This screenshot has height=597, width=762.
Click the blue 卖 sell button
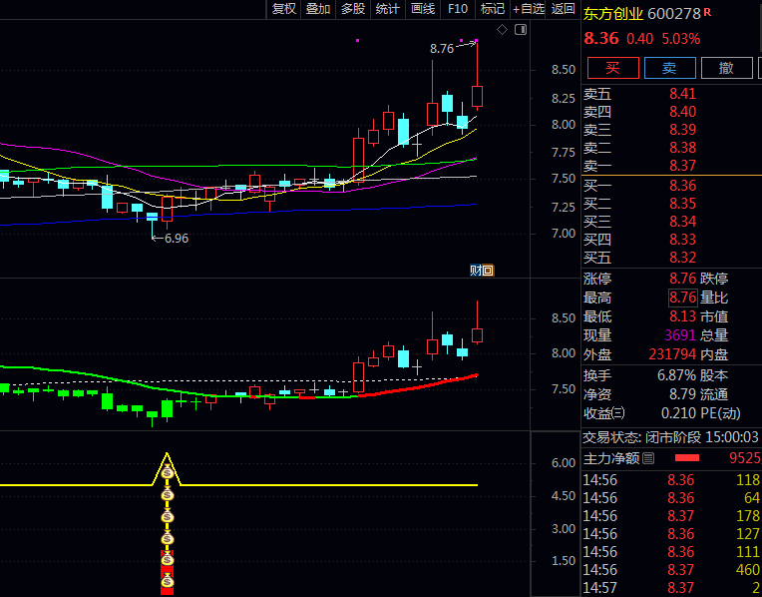click(x=669, y=68)
